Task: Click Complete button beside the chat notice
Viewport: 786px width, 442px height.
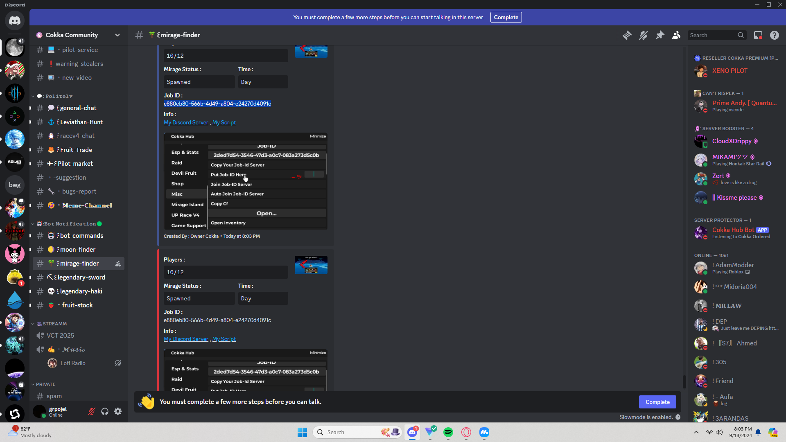Action: [657, 402]
